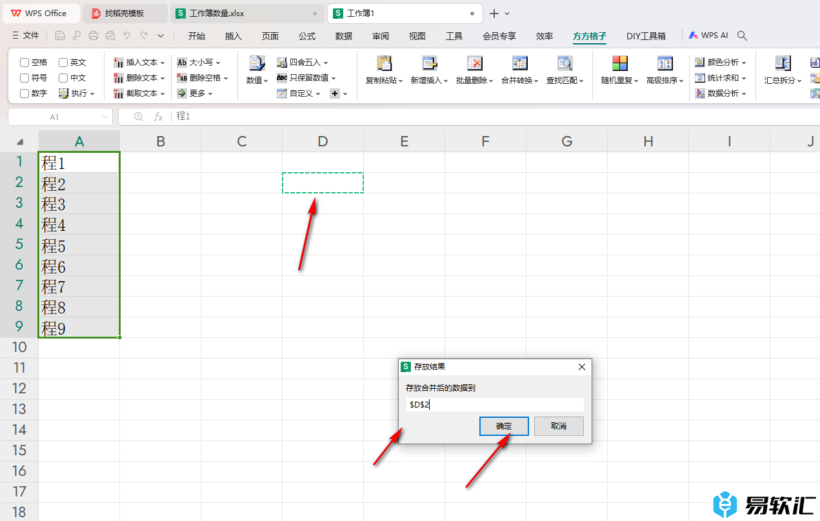The image size is (820, 521).
Task: Click the 只保留数值 ABC icon
Action: coord(282,77)
